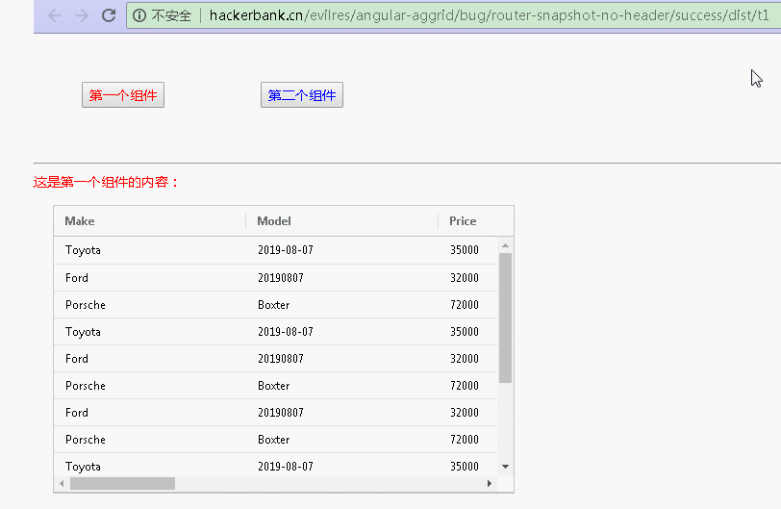Image resolution: width=781 pixels, height=509 pixels.
Task: Click the first 72000 Price cell
Action: pos(468,305)
